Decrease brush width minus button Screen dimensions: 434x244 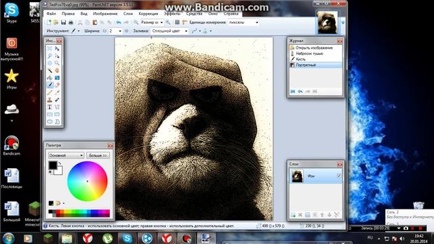click(104, 31)
